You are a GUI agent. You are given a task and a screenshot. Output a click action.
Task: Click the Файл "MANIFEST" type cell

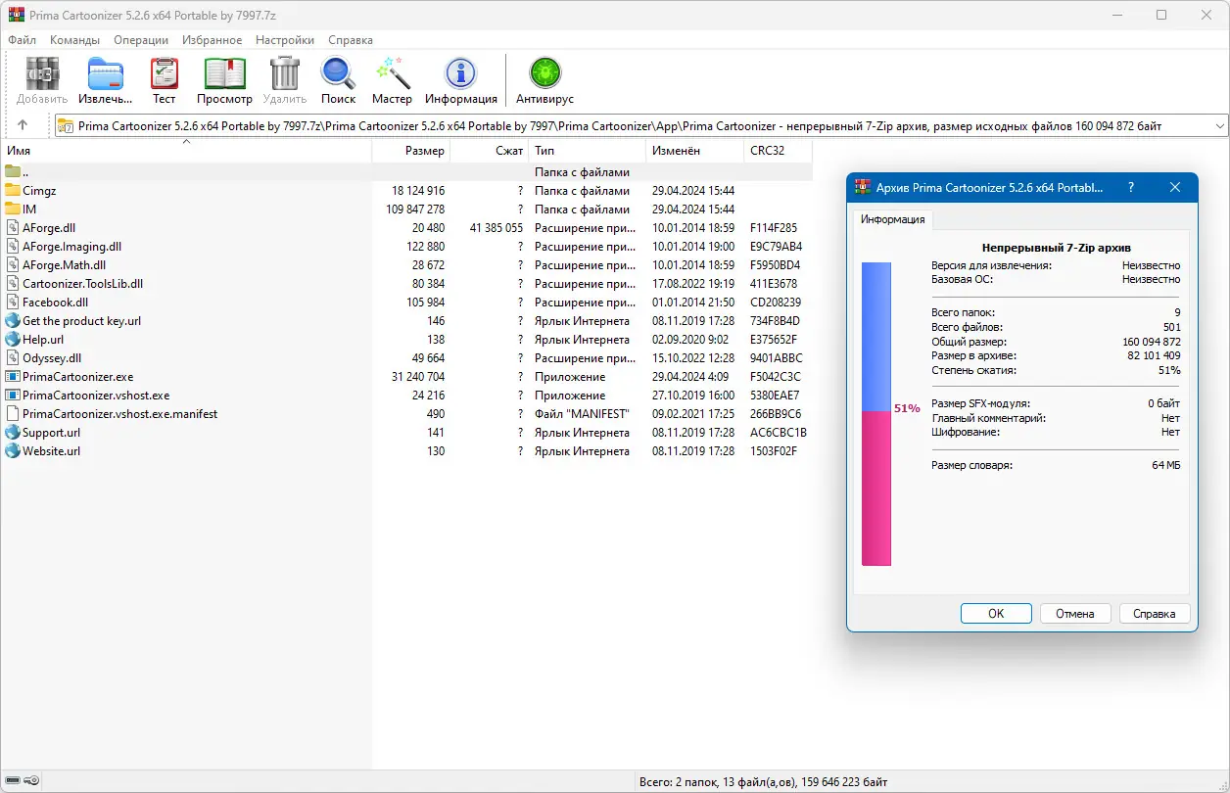[x=582, y=414]
